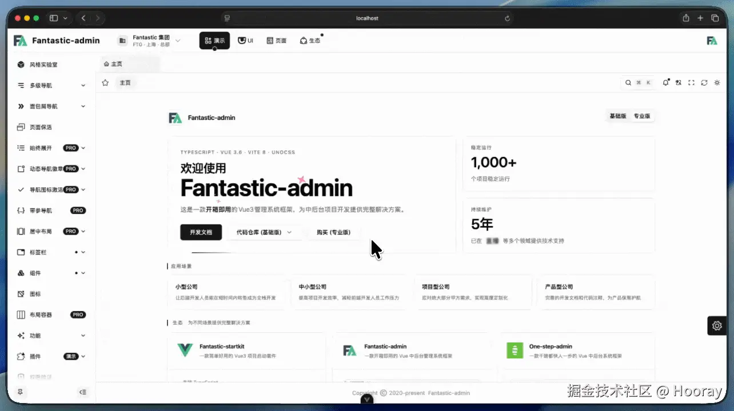
Task: Select the 生态 top navigation item
Action: point(310,41)
